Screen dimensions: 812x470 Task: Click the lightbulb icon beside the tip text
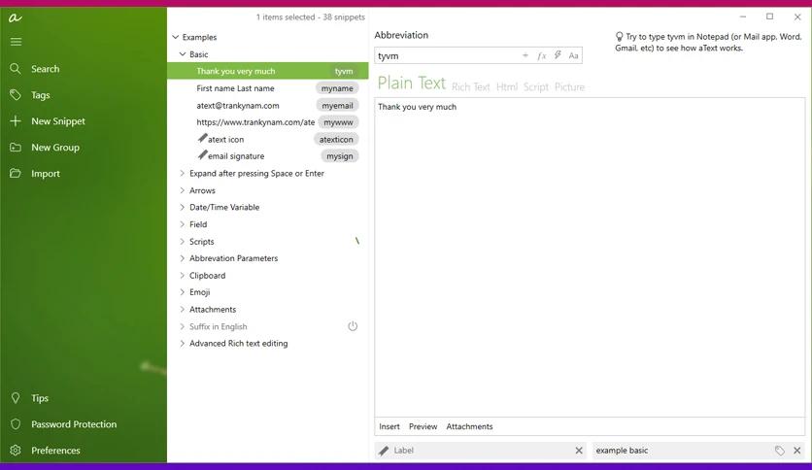pos(619,37)
